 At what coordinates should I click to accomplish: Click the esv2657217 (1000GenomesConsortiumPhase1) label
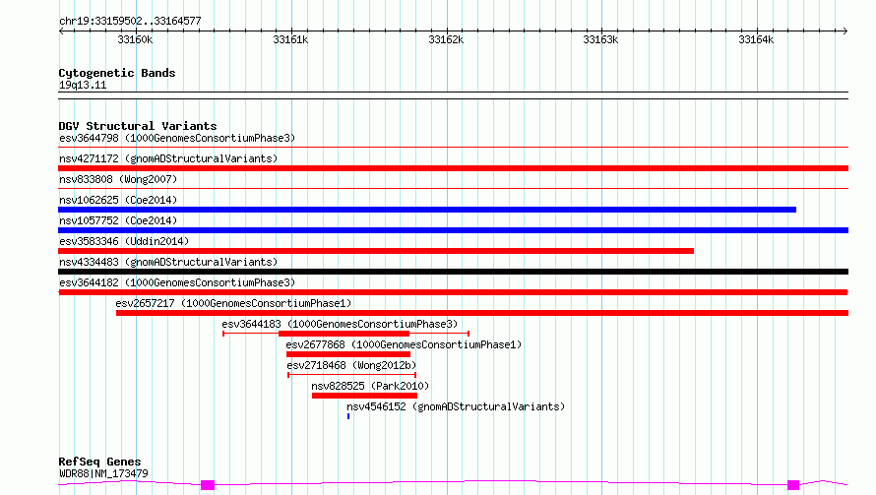click(233, 303)
